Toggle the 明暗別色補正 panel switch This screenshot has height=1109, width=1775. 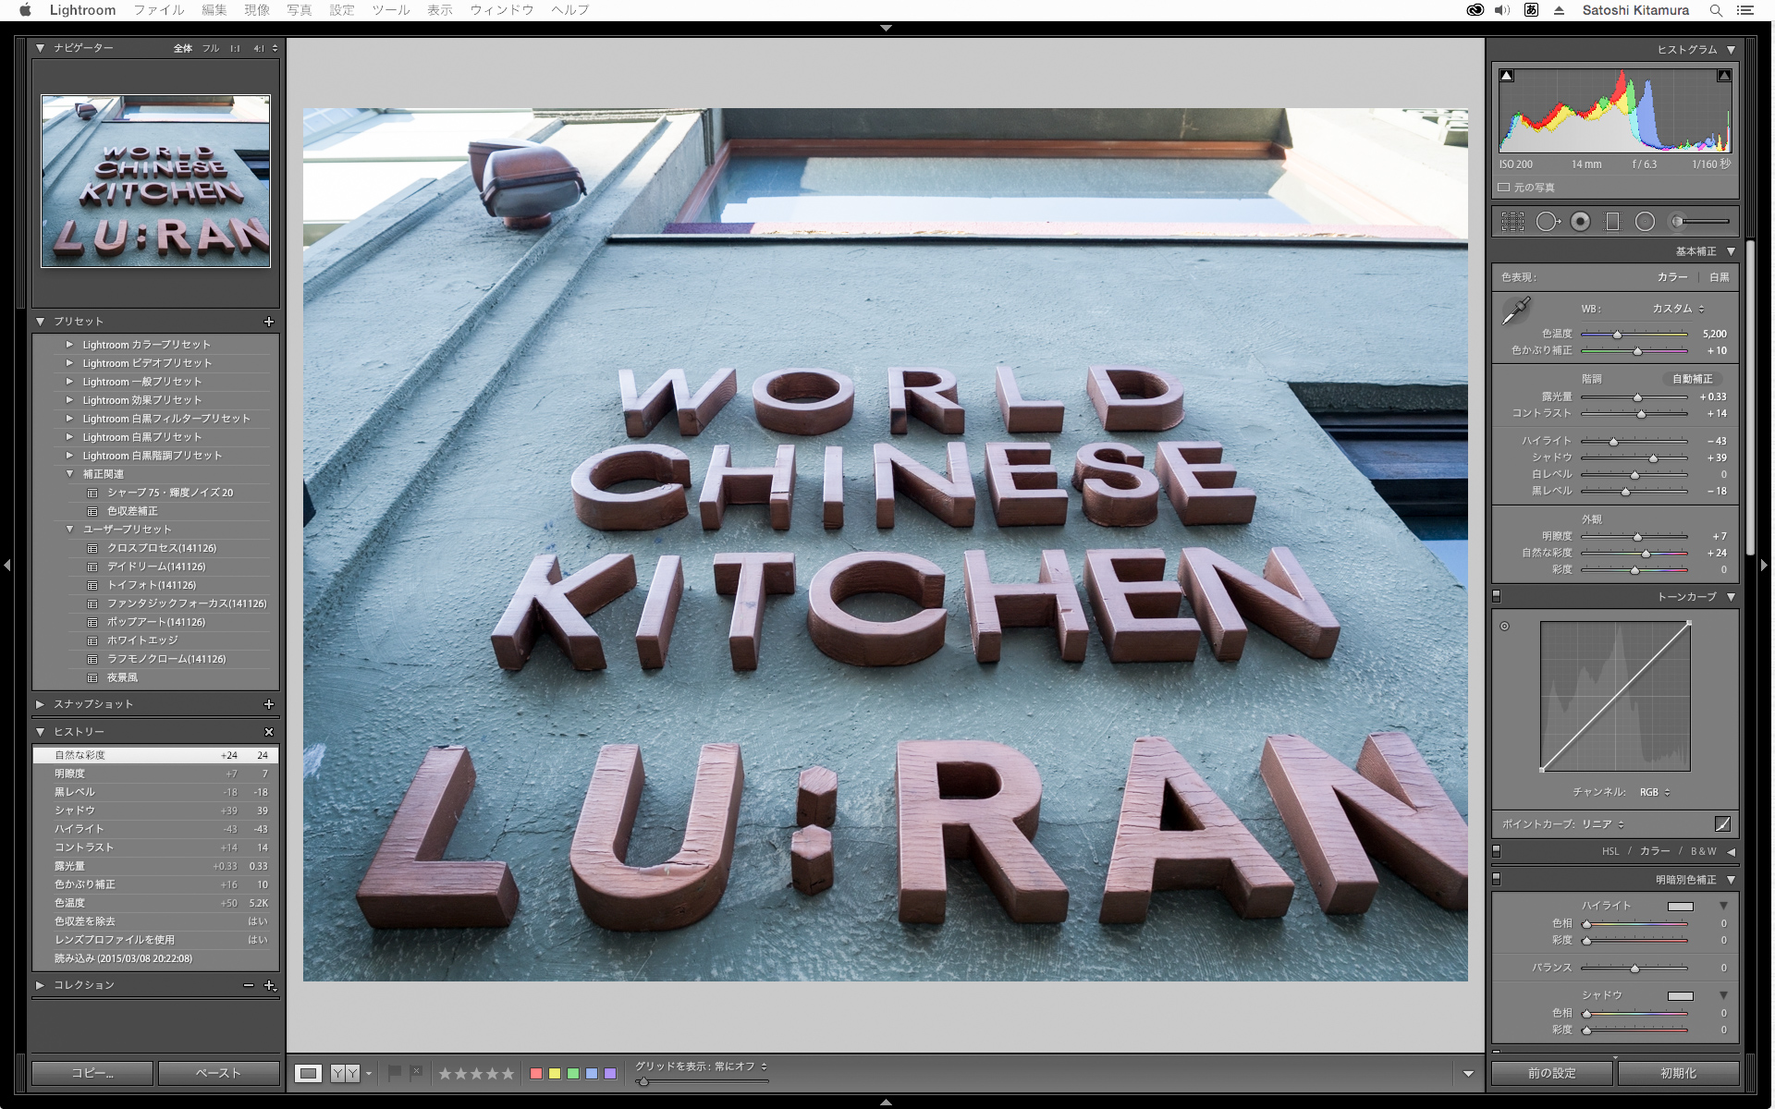[x=1497, y=879]
